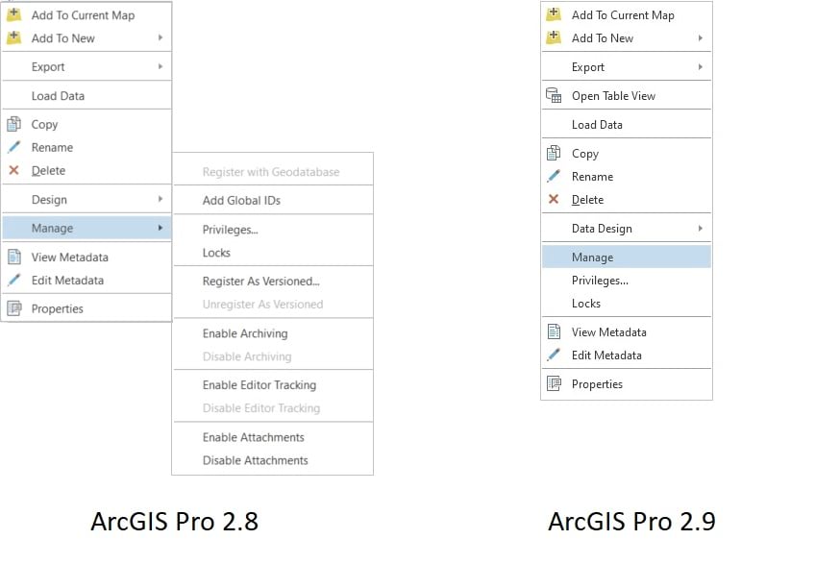Click View Metadata icon in the 2.9 menu

pyautogui.click(x=554, y=331)
